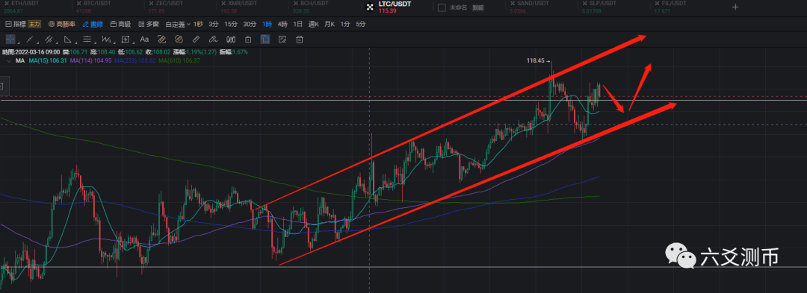This screenshot has height=293, width=807.
Task: Select the brush drawing tool
Action: pos(213,39)
